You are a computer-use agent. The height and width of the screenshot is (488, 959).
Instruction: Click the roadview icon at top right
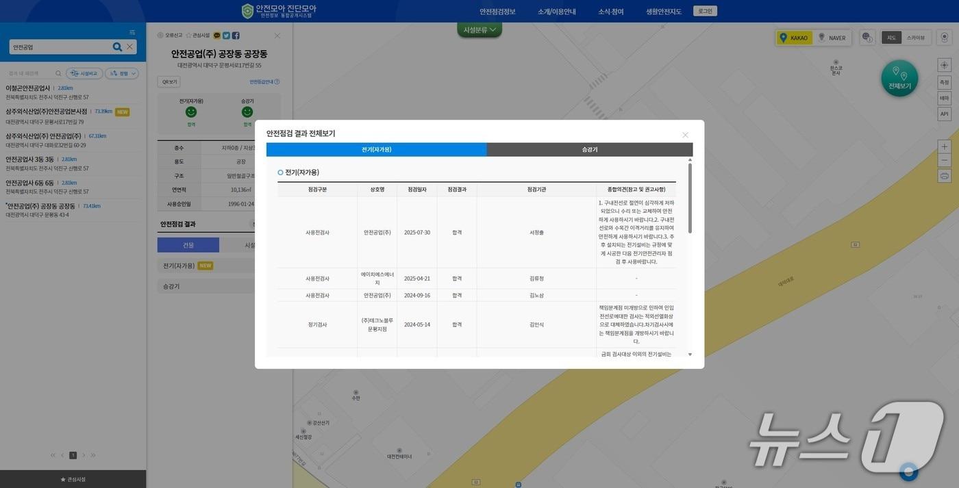[945, 38]
